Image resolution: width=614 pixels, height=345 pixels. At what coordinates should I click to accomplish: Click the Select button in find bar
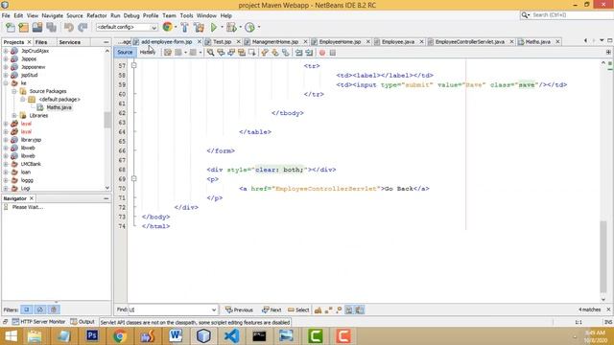(x=298, y=310)
